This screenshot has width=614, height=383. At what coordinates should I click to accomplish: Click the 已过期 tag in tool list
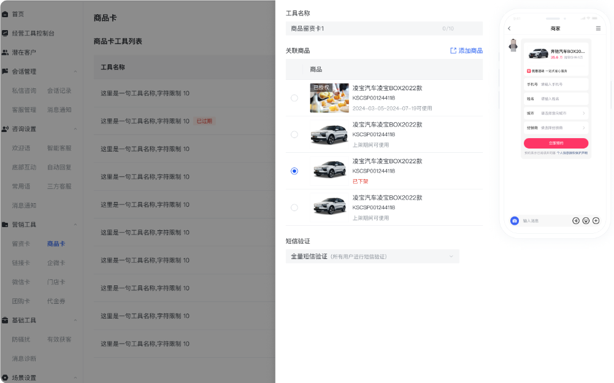point(204,121)
